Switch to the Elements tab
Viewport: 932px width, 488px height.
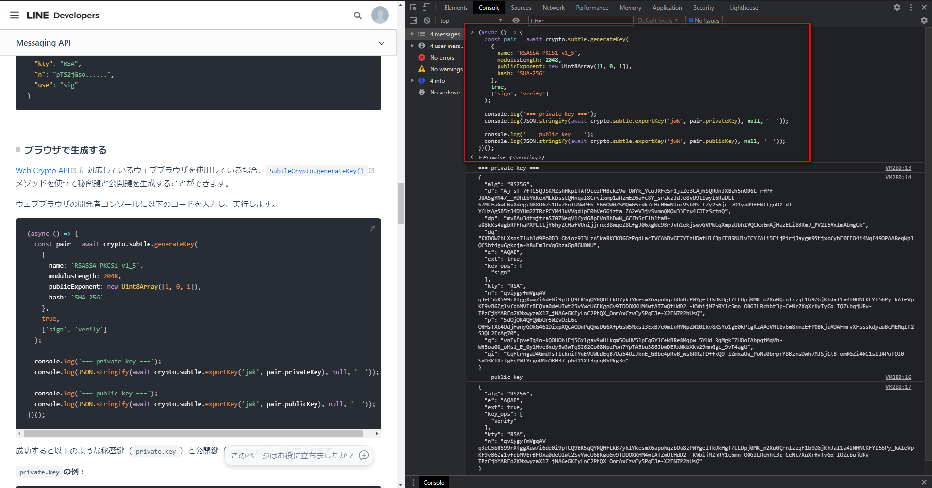pyautogui.click(x=456, y=8)
